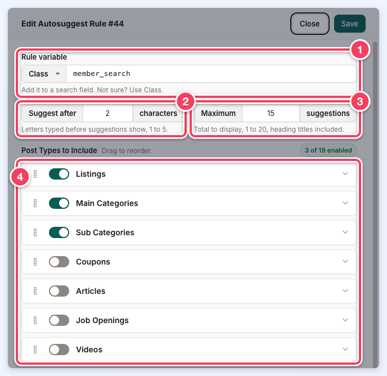The width and height of the screenshot is (387, 376).
Task: Click the Suggest after characters number field
Action: pos(107,113)
